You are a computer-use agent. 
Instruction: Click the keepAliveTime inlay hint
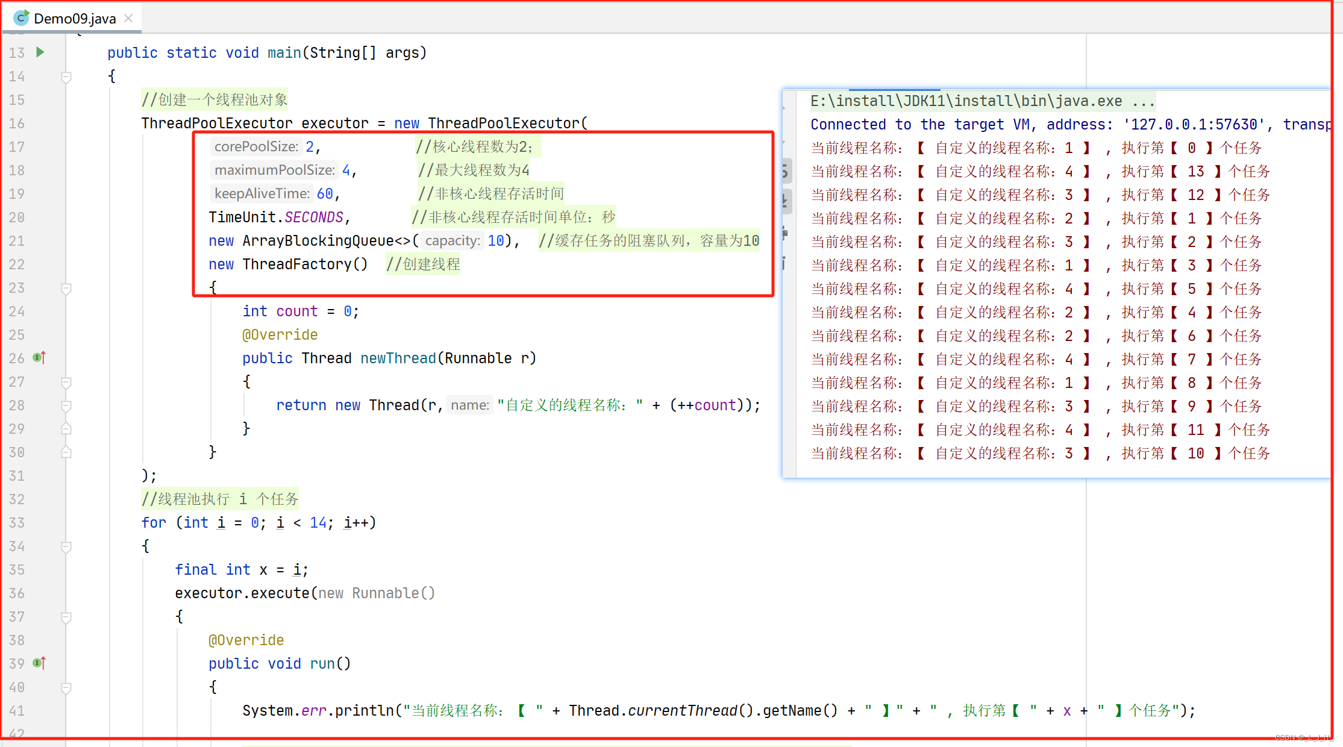click(262, 193)
